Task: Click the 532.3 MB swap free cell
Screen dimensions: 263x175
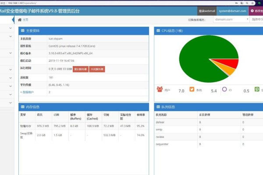Action: coord(110,135)
